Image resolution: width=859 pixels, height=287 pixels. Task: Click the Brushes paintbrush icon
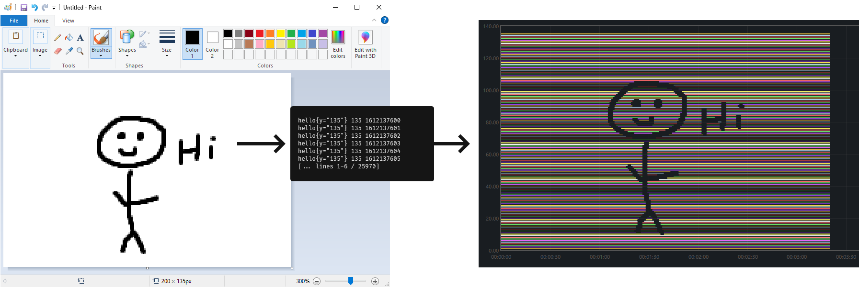point(101,38)
